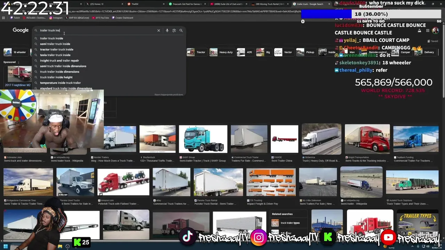Open the SANY Group teal truck image
445x250 pixels.
203,139
